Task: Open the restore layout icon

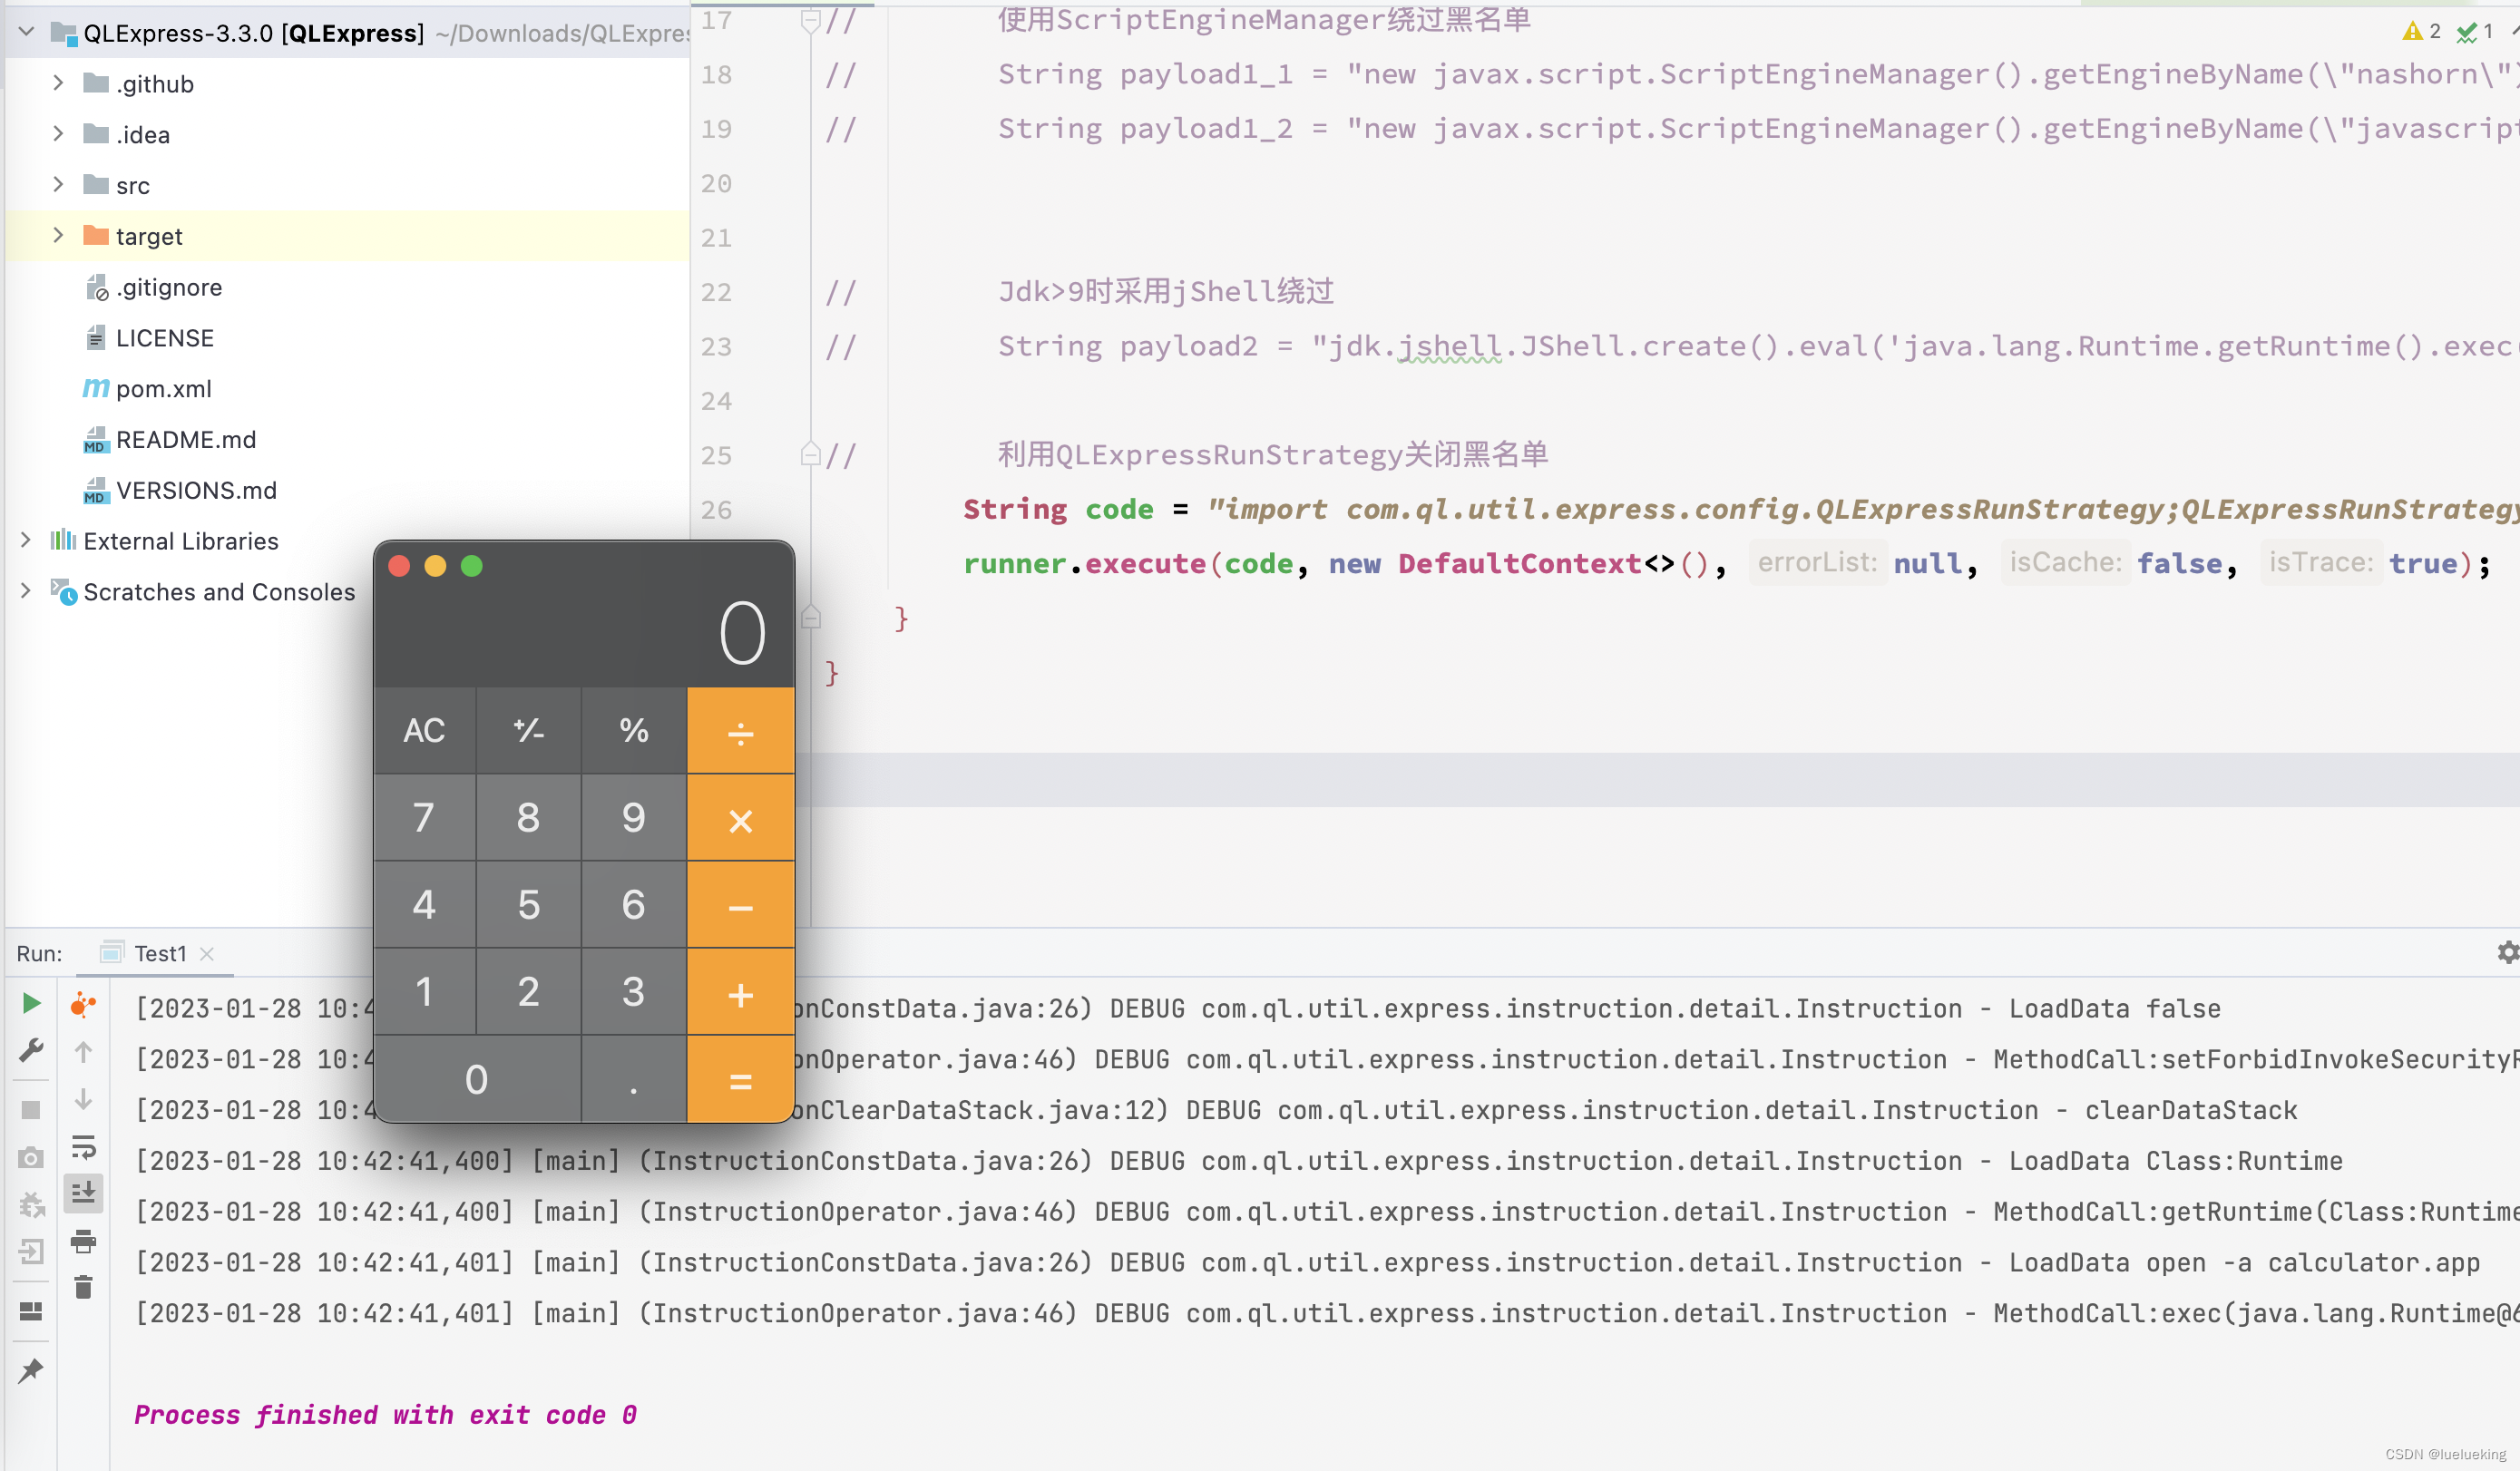Action: click(31, 1311)
